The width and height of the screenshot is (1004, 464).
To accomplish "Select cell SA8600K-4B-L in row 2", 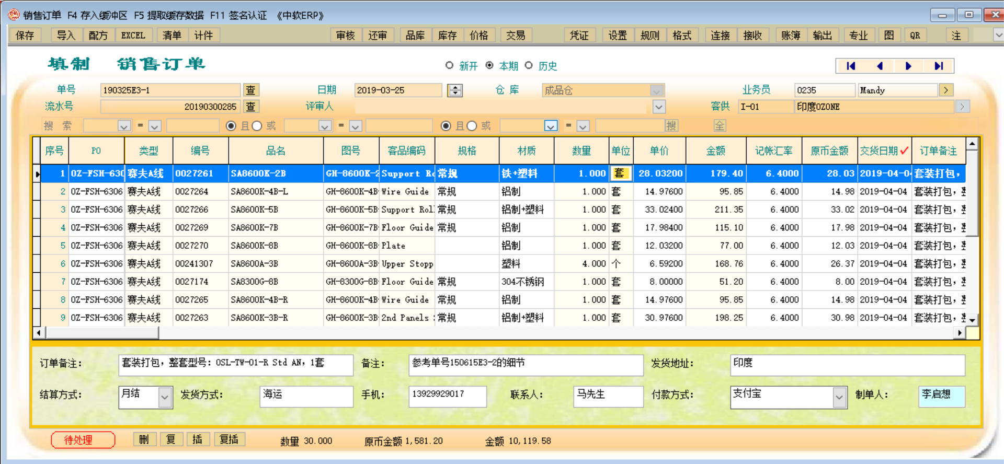I will tap(276, 192).
